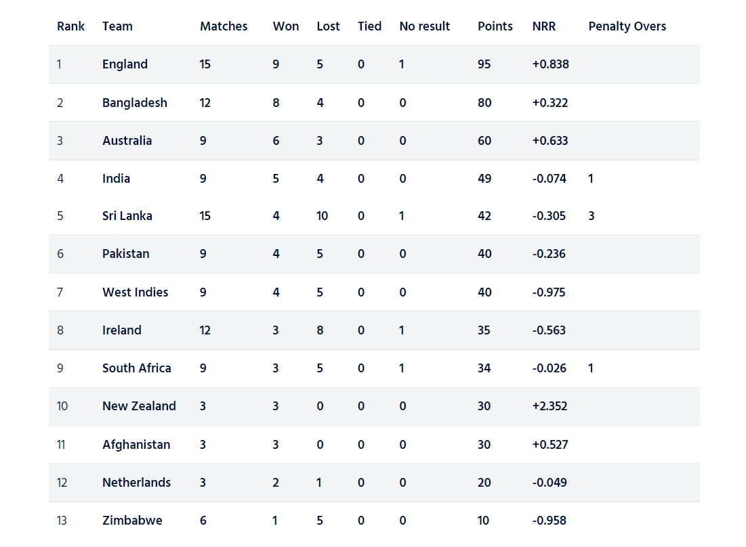Click the Zimbabwe team name
Screen dimensions: 746x547
tap(132, 521)
